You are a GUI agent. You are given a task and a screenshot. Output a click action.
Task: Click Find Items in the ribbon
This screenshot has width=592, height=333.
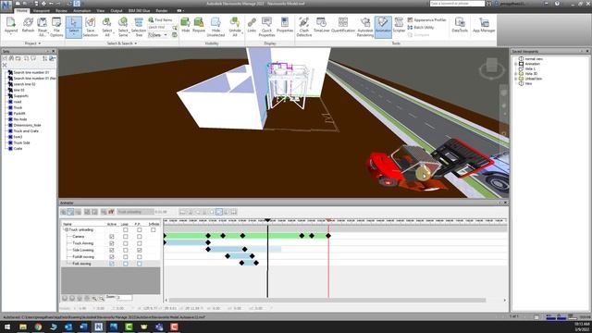(160, 19)
